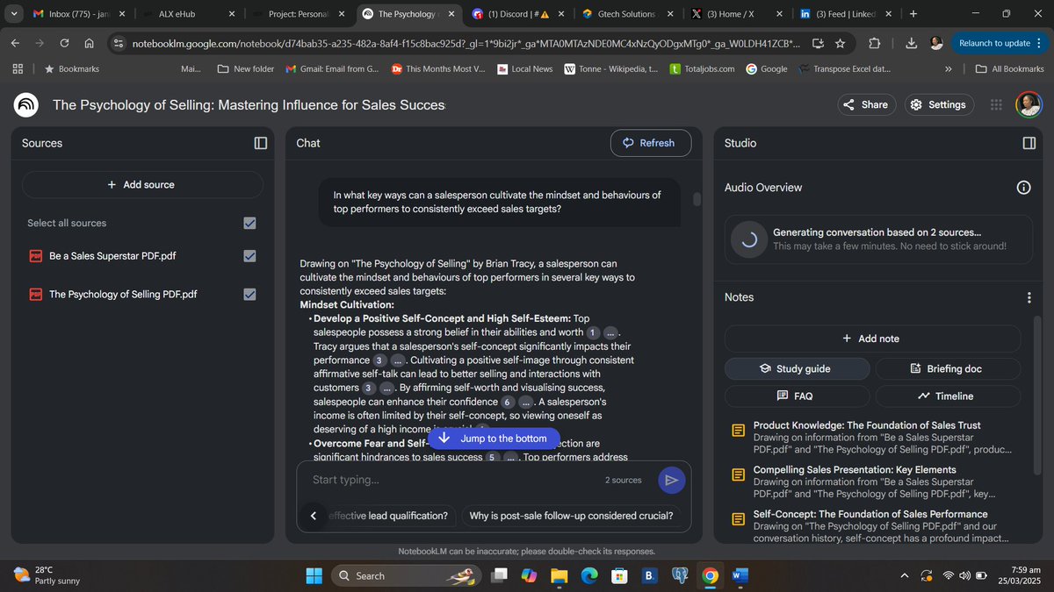Screen dimensions: 1054x592
Task: Switch to the Discord tab
Action: (x=516, y=14)
